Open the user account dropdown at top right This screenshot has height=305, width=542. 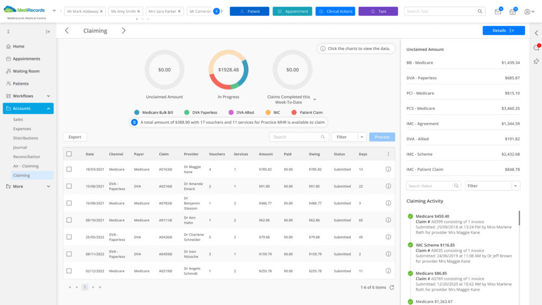point(527,12)
